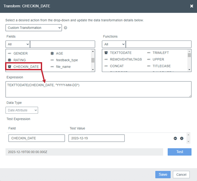The height and width of the screenshot is (181, 197).
Task: Open the Fields filter All dropdown
Action: [x=18, y=44]
